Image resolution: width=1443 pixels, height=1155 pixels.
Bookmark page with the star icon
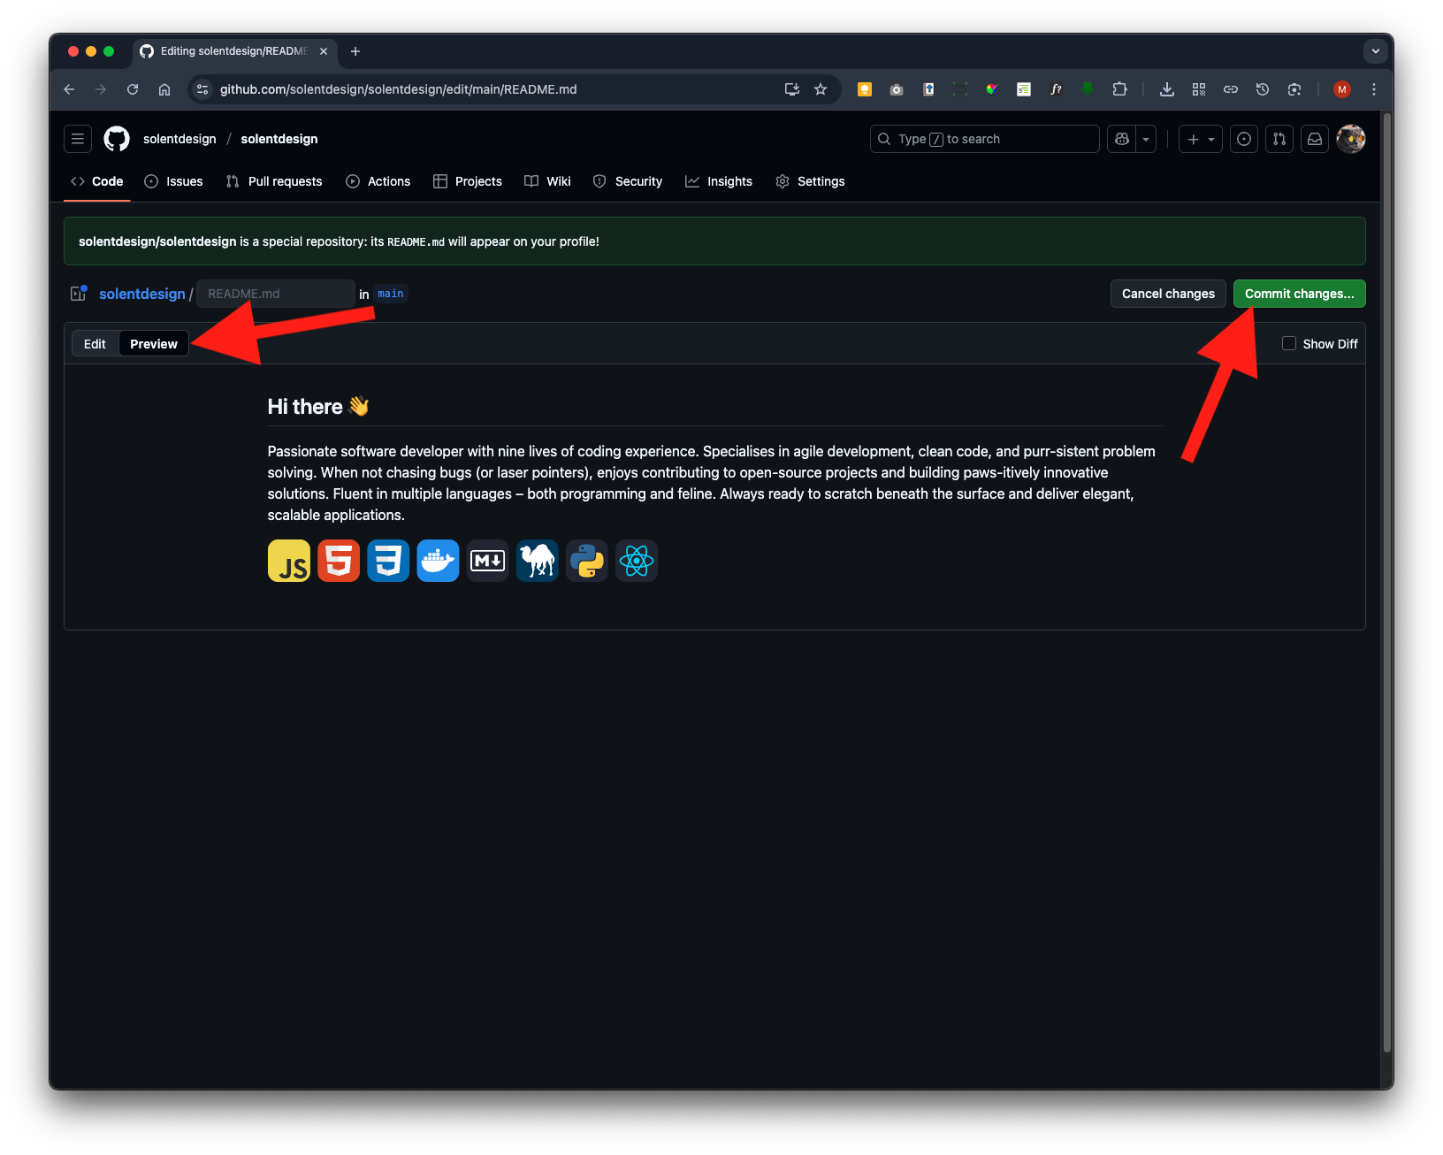pos(821,89)
